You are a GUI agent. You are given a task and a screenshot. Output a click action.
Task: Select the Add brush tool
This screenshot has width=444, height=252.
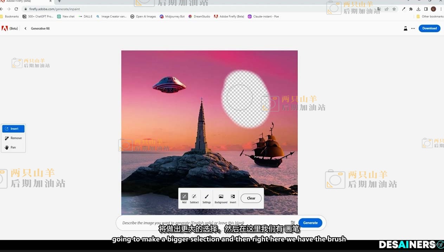[x=184, y=198]
